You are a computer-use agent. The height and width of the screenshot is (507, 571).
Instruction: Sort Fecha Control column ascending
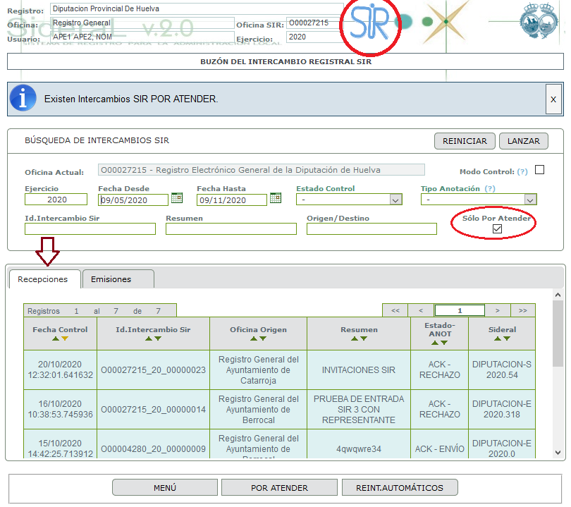pos(56,338)
